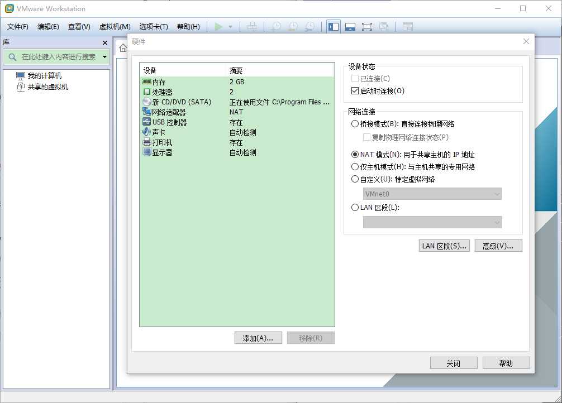Open the library search filter dropdown arrow
562x403 pixels.
click(x=104, y=57)
